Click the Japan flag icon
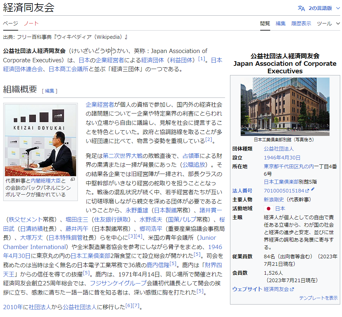The image size is (342, 317). click(268, 208)
